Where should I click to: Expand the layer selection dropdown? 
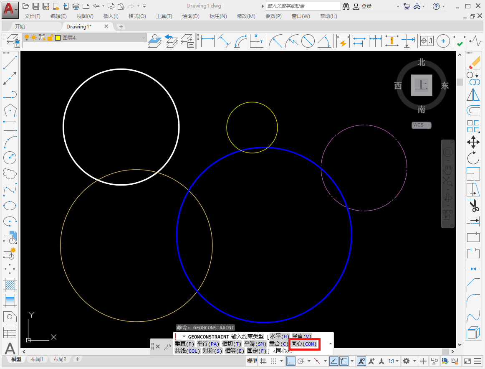click(142, 38)
